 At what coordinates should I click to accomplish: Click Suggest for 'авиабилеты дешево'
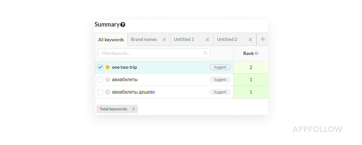tap(220, 92)
